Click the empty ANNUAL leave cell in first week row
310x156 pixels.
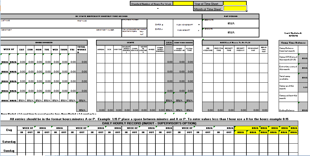click(101, 59)
